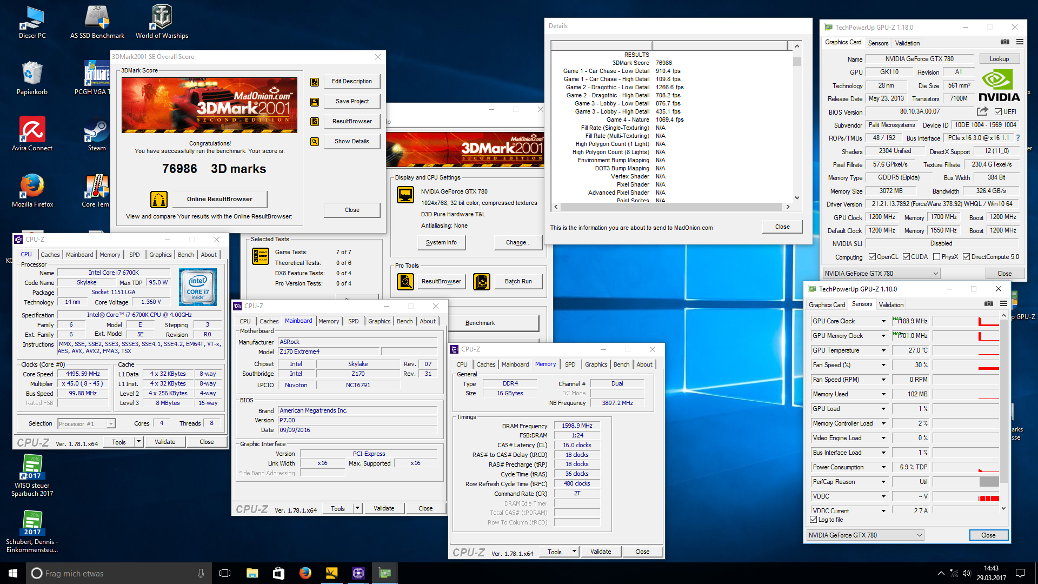Open the Papierkorb recycle bin icon
1038x584 pixels.
(32, 78)
